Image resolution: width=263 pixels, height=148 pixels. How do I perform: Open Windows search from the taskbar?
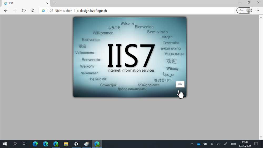tap(15, 144)
